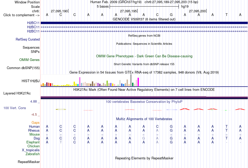Click the yellow oval PhyloP mark

tap(61, 109)
